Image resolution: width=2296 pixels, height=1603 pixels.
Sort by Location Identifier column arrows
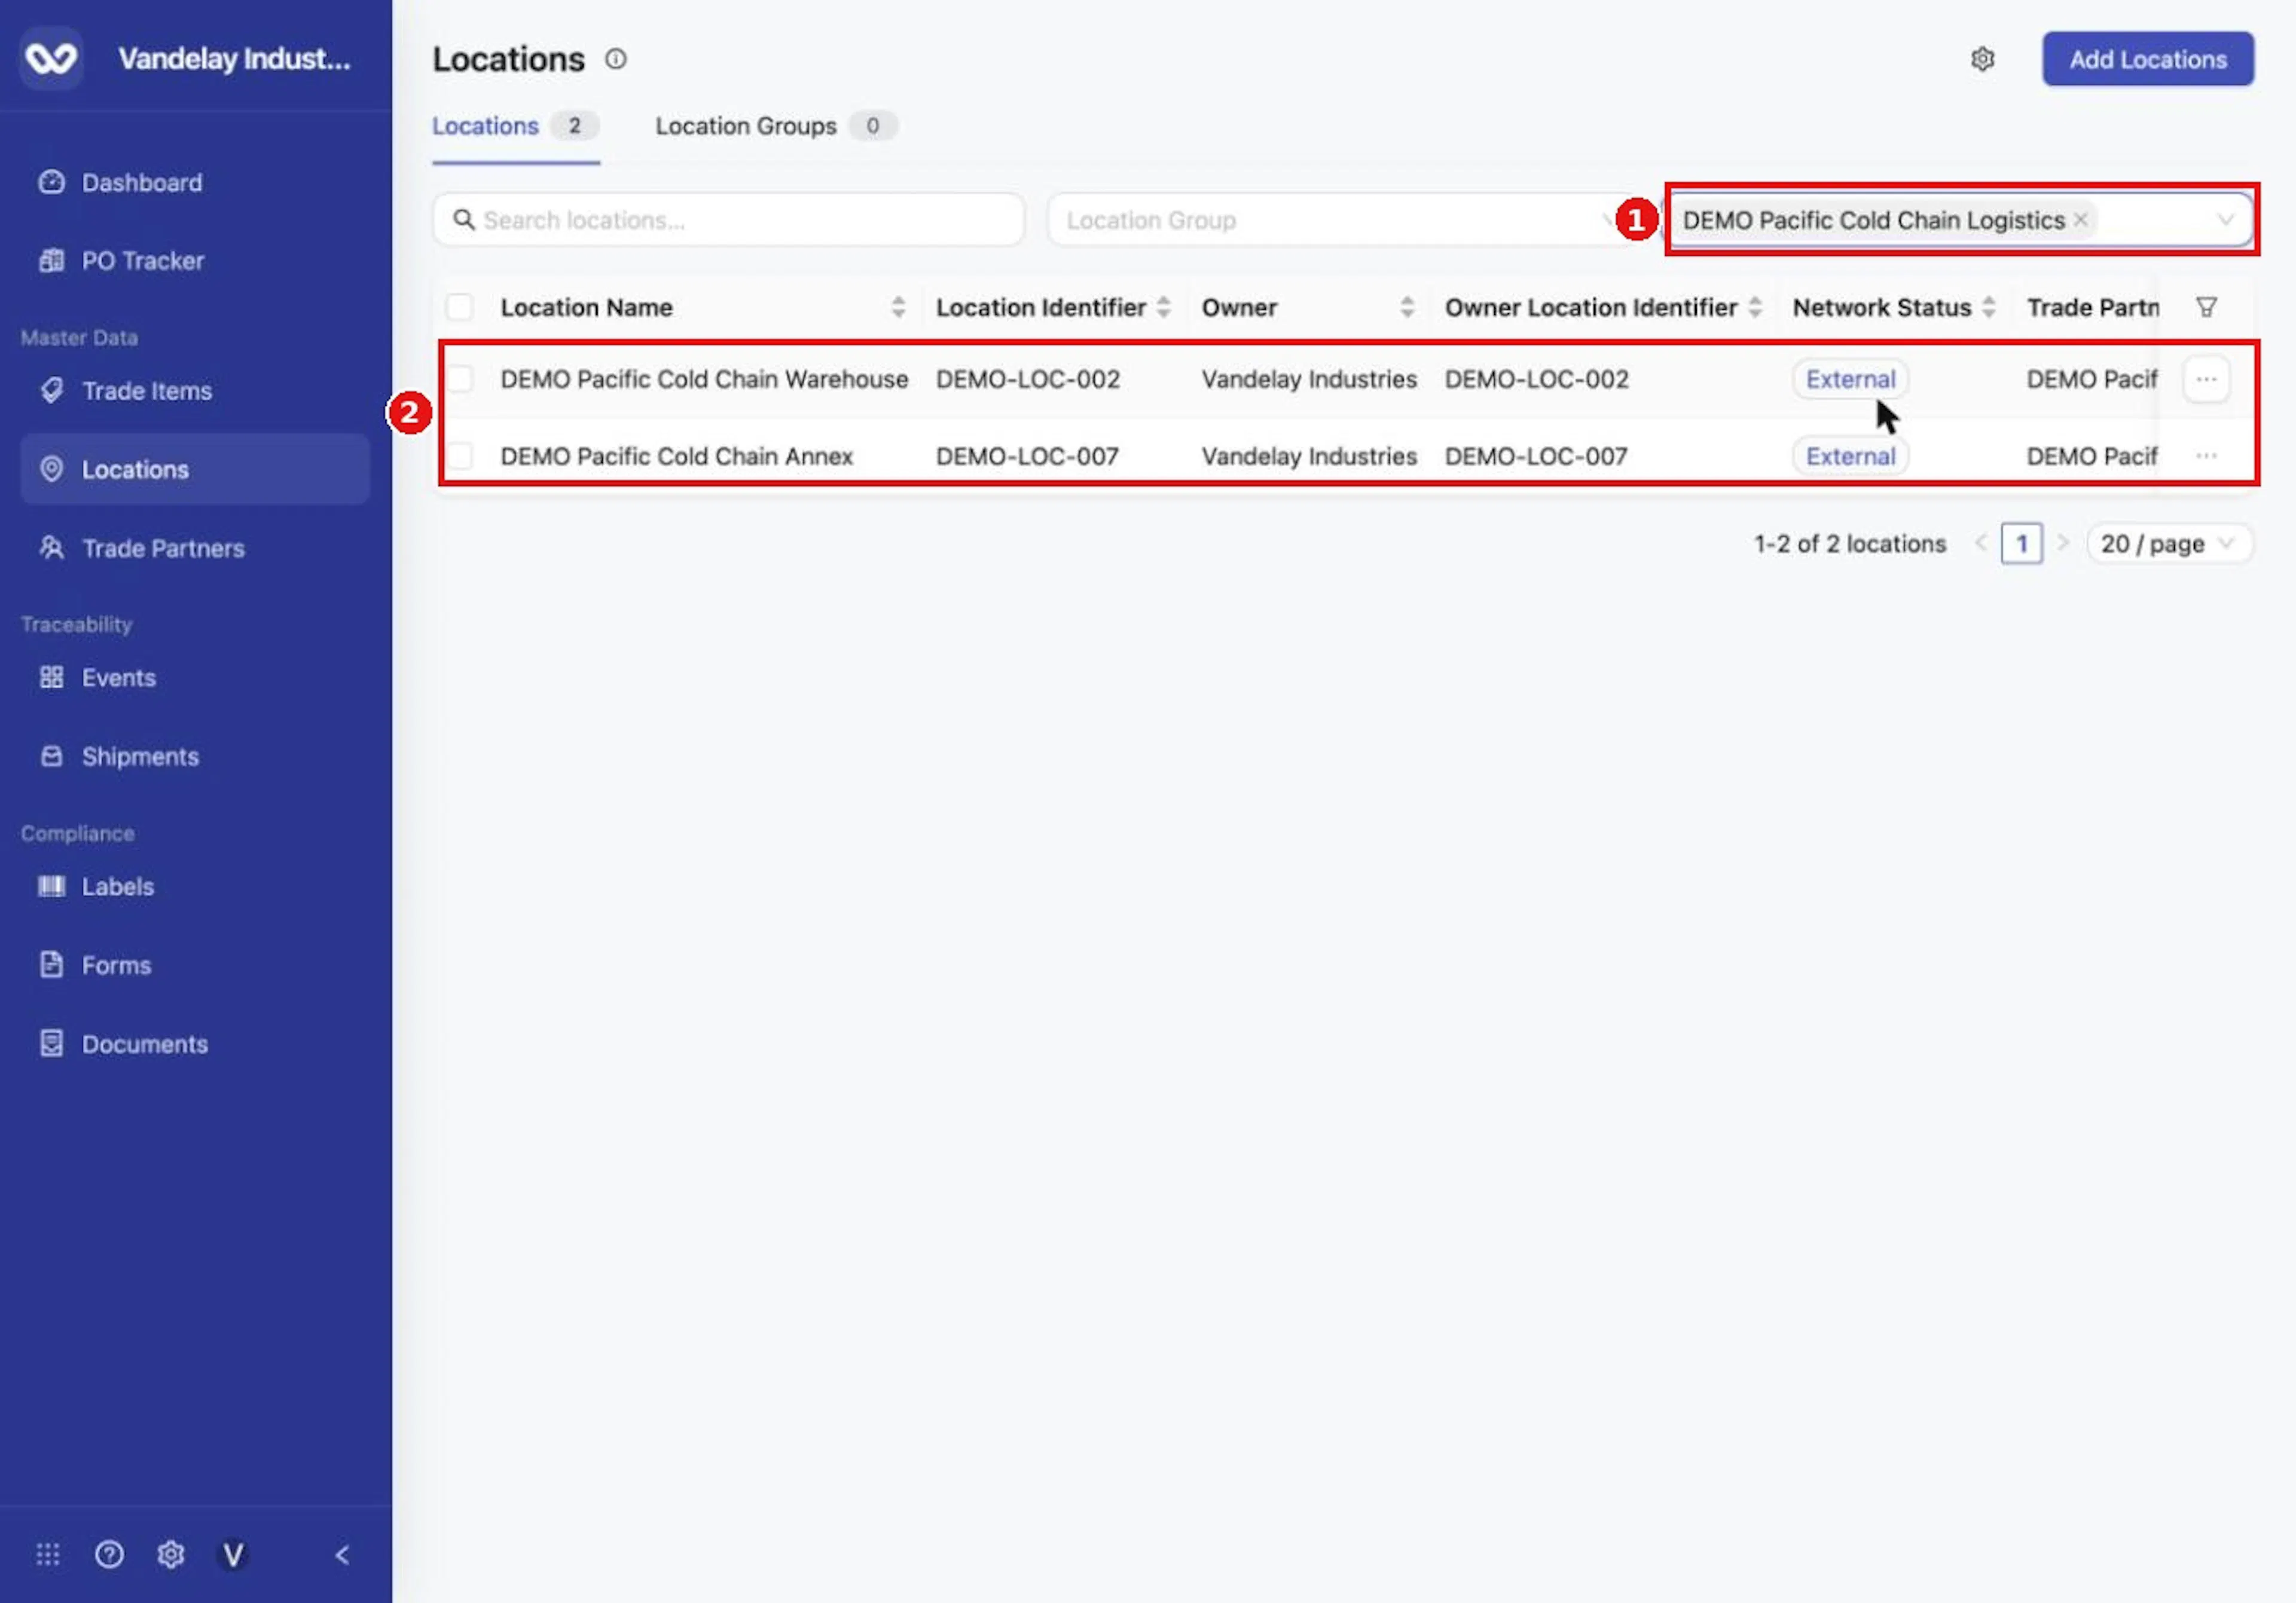[1163, 307]
